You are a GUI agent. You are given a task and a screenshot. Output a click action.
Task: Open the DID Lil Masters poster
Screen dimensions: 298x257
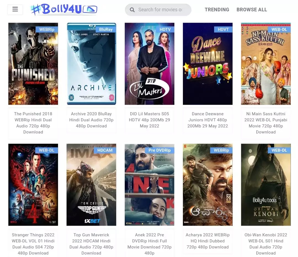(x=149, y=64)
